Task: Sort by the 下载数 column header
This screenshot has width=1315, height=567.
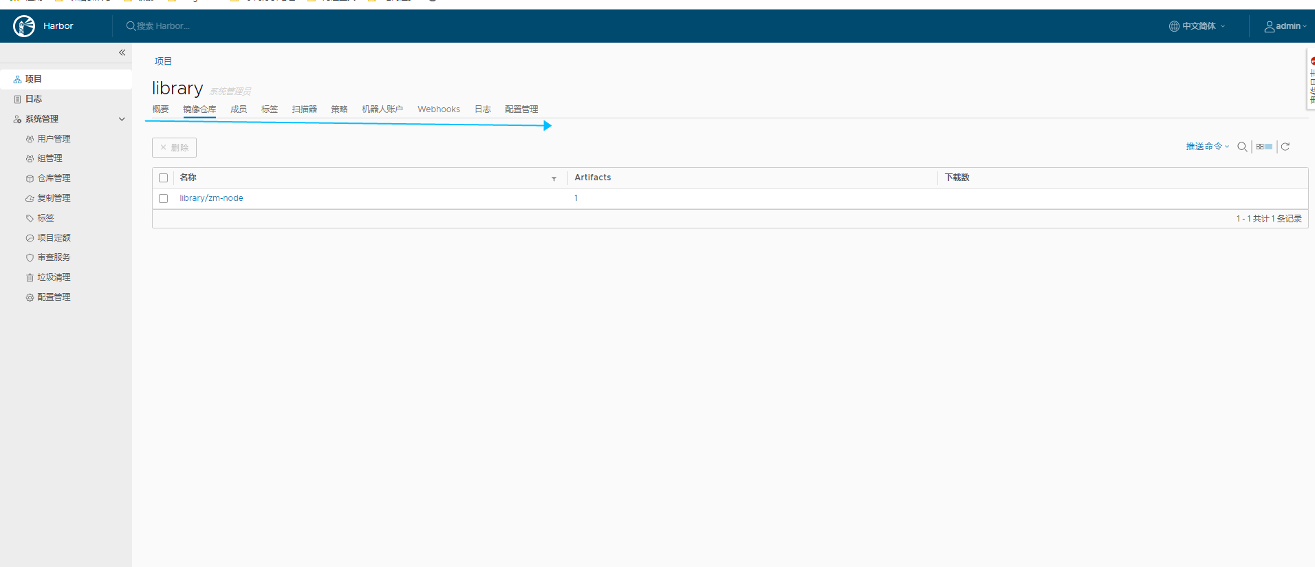Action: tap(957, 178)
